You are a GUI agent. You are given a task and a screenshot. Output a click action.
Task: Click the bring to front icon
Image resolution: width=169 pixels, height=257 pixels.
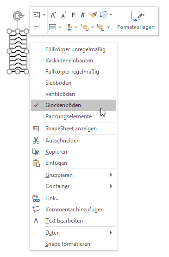click(x=85, y=27)
